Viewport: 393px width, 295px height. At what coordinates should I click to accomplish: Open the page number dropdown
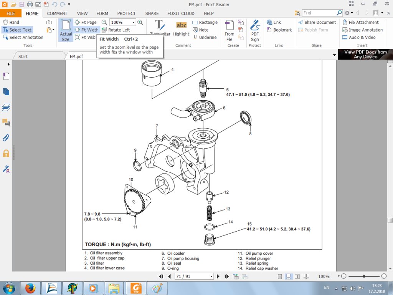tap(211, 276)
